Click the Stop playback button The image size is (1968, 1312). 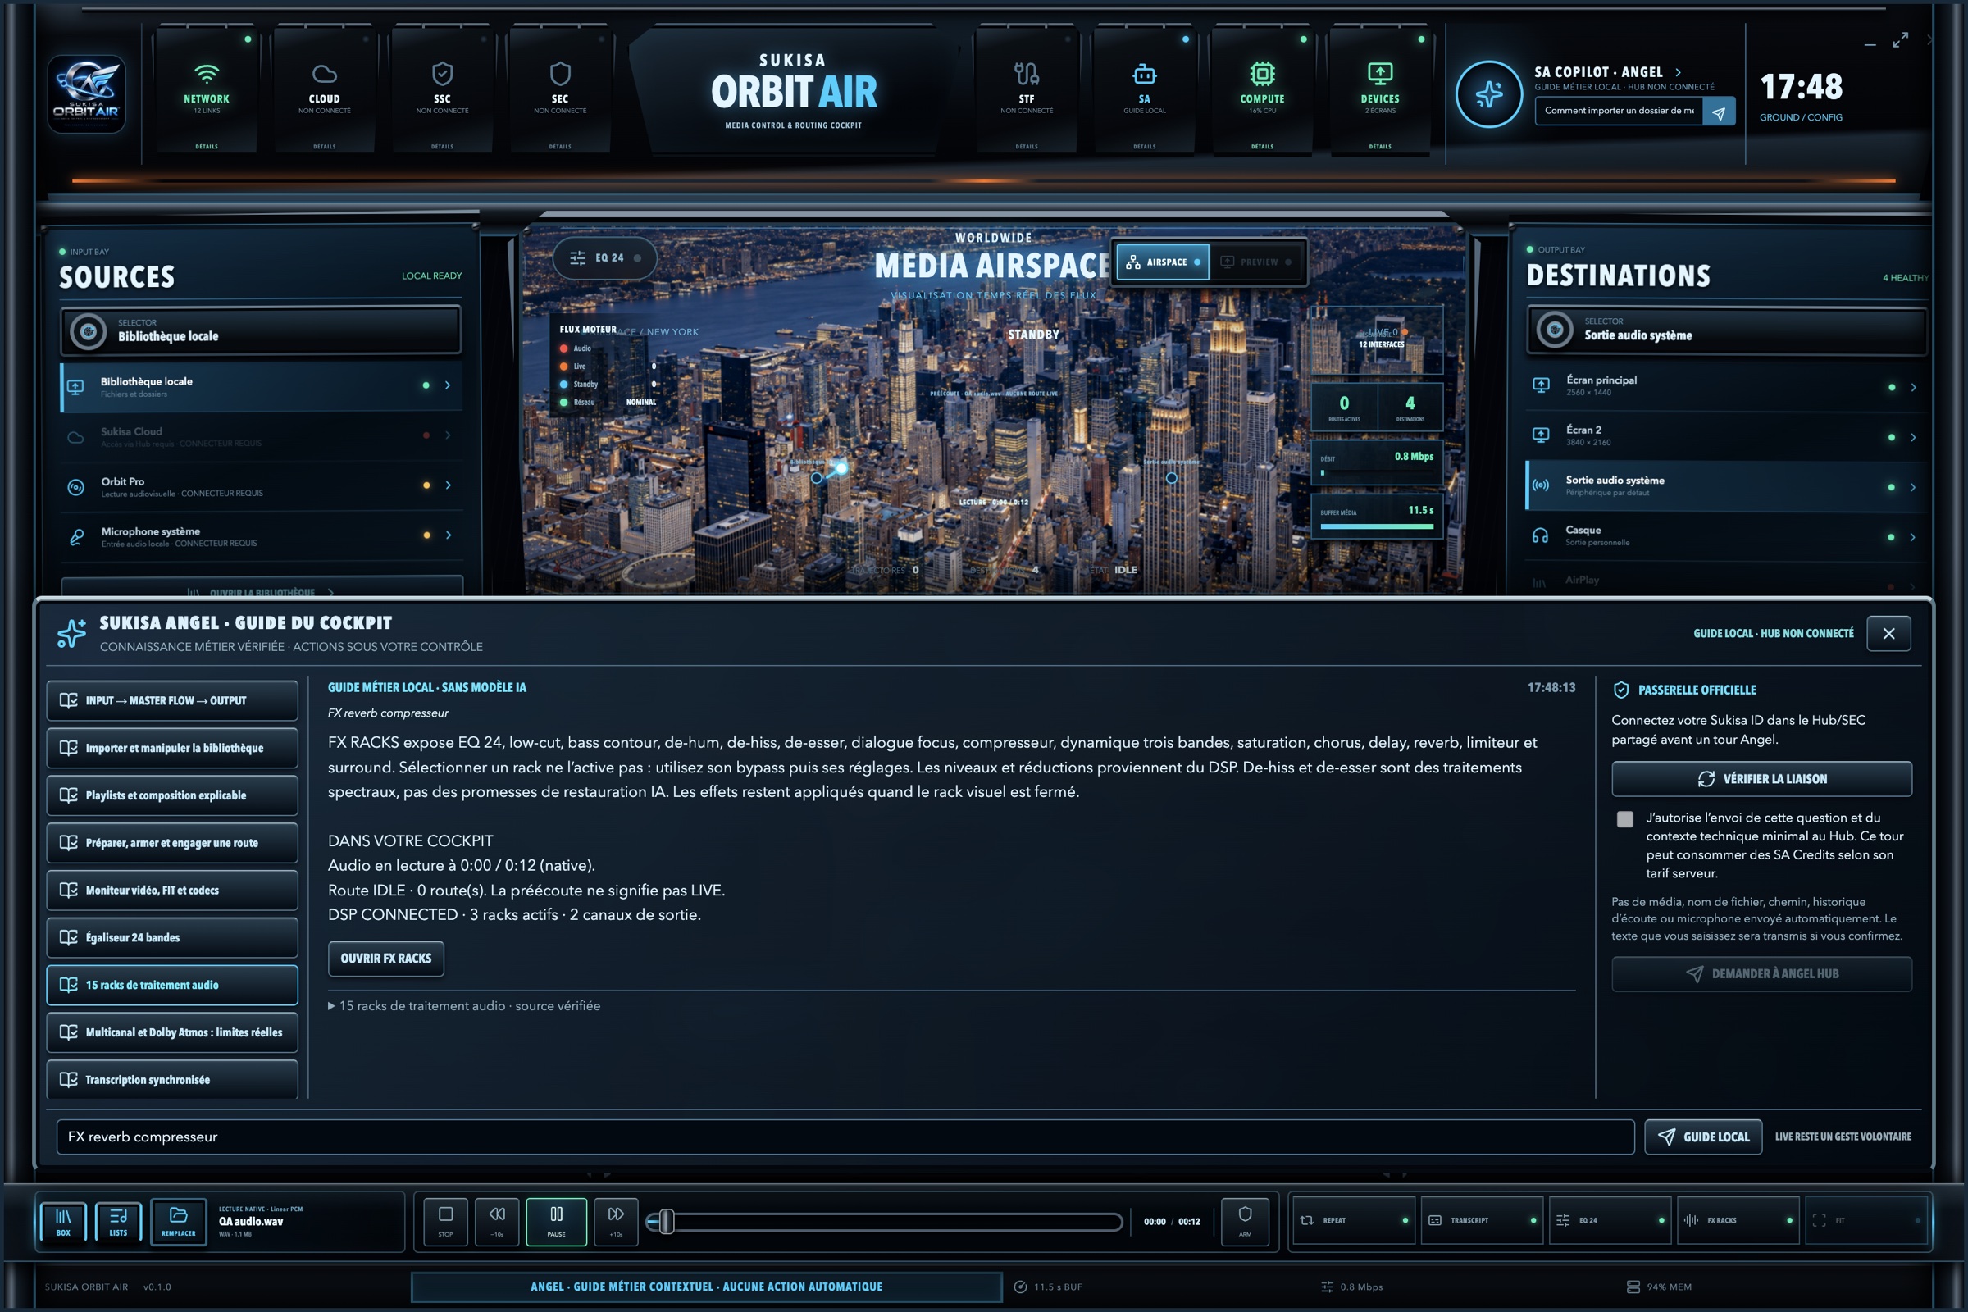pyautogui.click(x=446, y=1221)
